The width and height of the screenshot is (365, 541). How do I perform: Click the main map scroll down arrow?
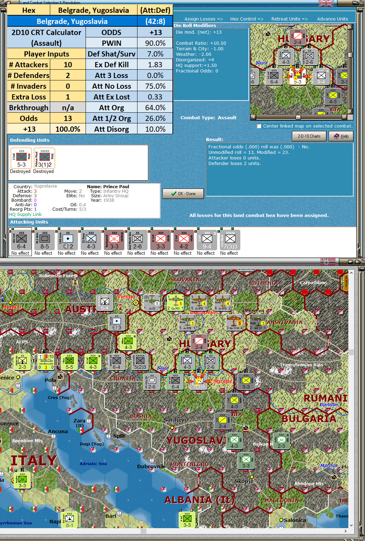351,525
